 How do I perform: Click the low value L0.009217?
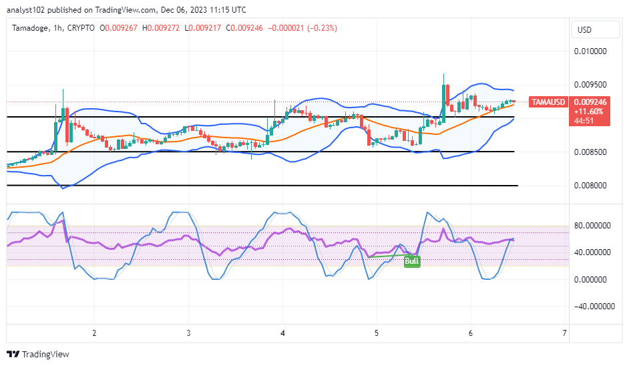click(x=202, y=28)
